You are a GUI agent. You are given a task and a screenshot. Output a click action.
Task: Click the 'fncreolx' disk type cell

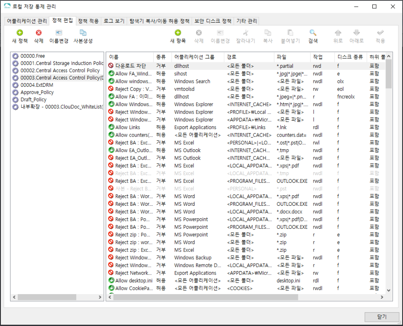[346, 97]
